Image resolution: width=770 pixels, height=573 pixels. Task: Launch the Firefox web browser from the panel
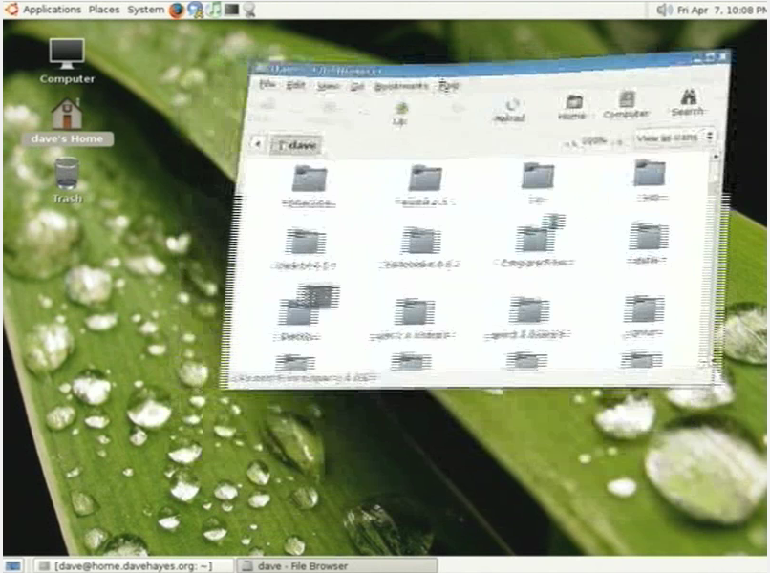coord(177,10)
